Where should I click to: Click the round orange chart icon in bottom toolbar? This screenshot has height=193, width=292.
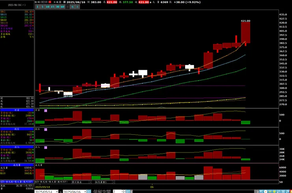coord(266,191)
